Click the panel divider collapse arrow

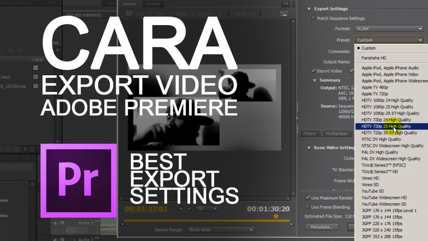(x=297, y=118)
